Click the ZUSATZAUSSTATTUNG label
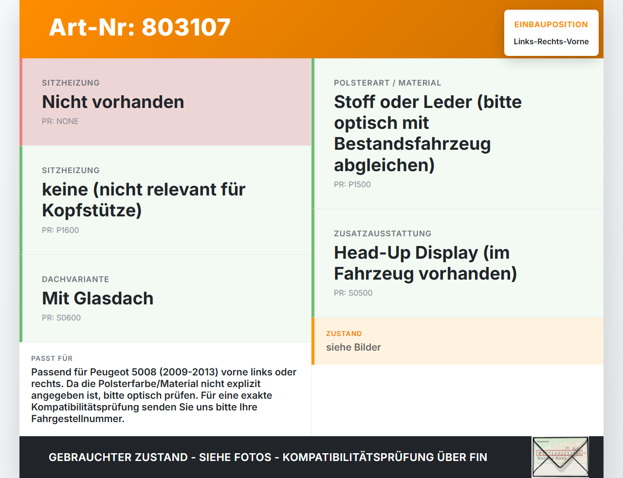This screenshot has width=623, height=478. 383,233
